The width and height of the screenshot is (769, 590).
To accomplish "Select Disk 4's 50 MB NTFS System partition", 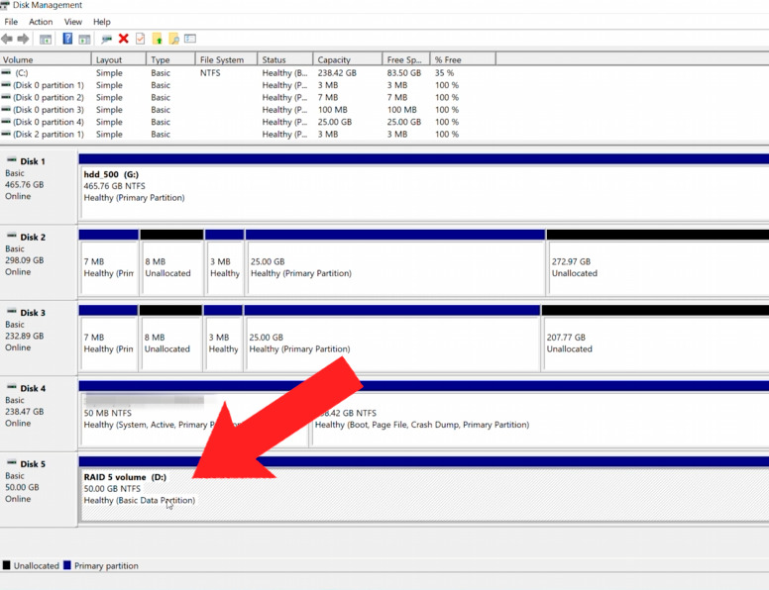I will click(x=193, y=419).
